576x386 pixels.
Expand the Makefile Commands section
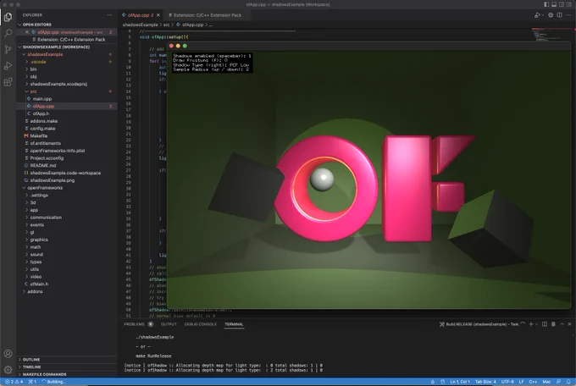coord(44,374)
